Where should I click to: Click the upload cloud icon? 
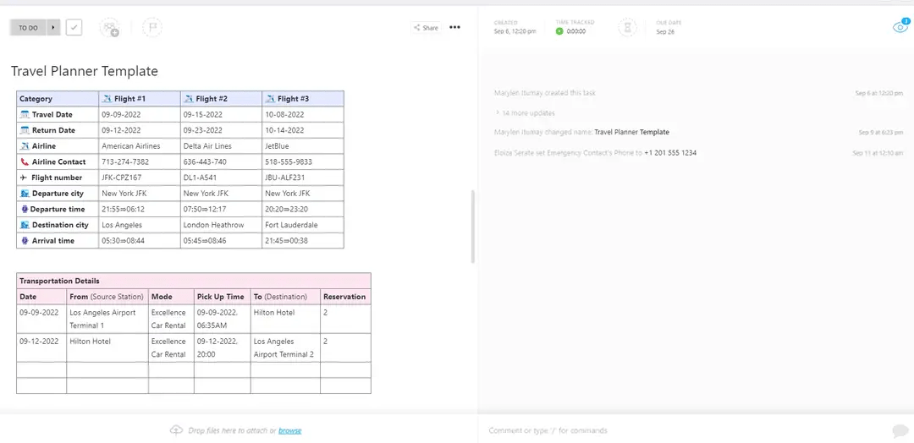pyautogui.click(x=176, y=430)
